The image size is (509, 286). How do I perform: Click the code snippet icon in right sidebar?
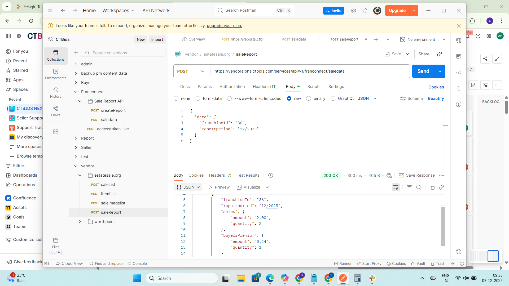pos(459,73)
